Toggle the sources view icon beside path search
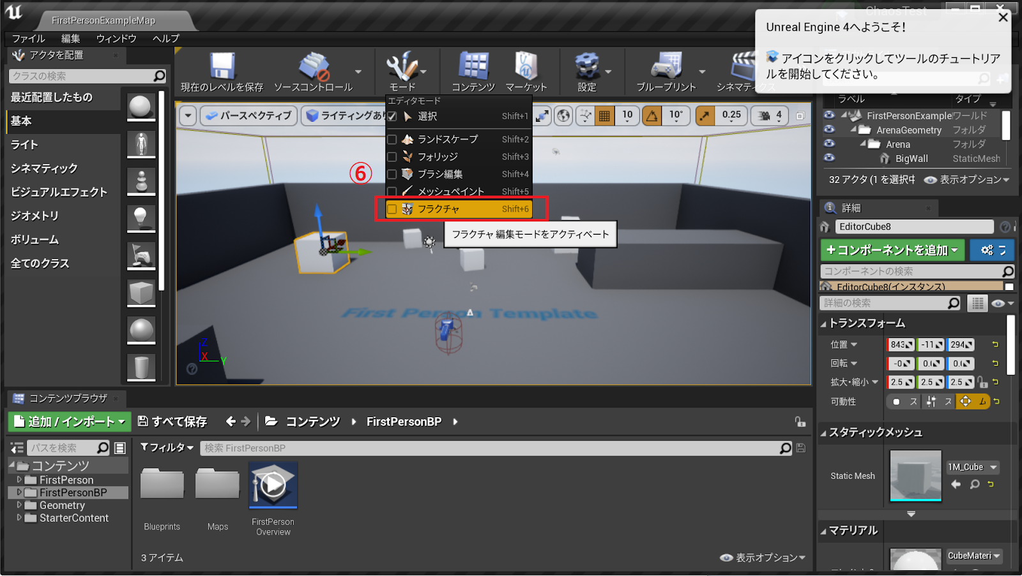 pyautogui.click(x=17, y=448)
